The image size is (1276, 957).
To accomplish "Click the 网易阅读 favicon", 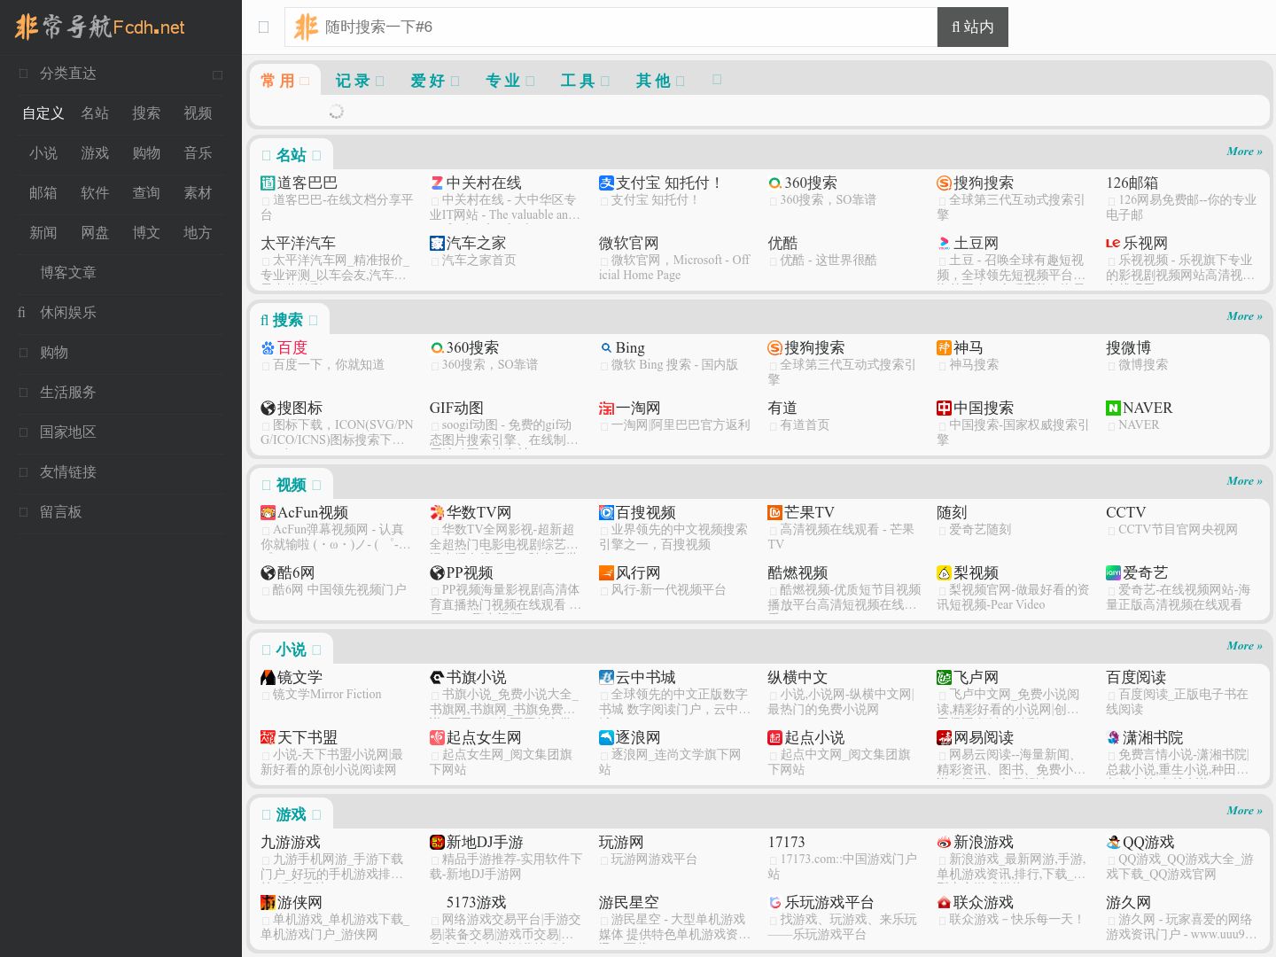I will coord(944,738).
